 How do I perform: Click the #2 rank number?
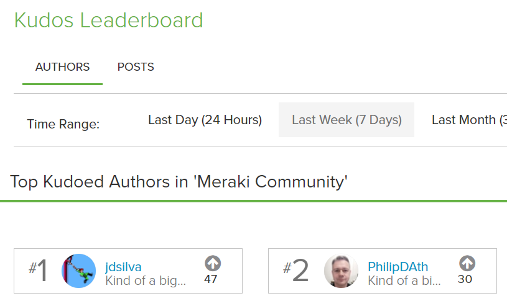pyautogui.click(x=295, y=271)
